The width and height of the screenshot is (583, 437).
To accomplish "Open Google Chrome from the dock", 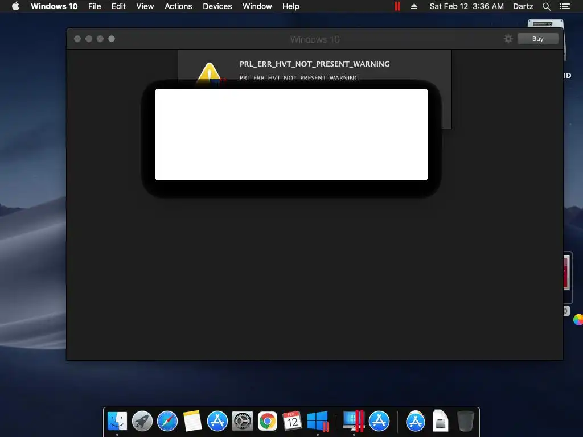I will [268, 421].
